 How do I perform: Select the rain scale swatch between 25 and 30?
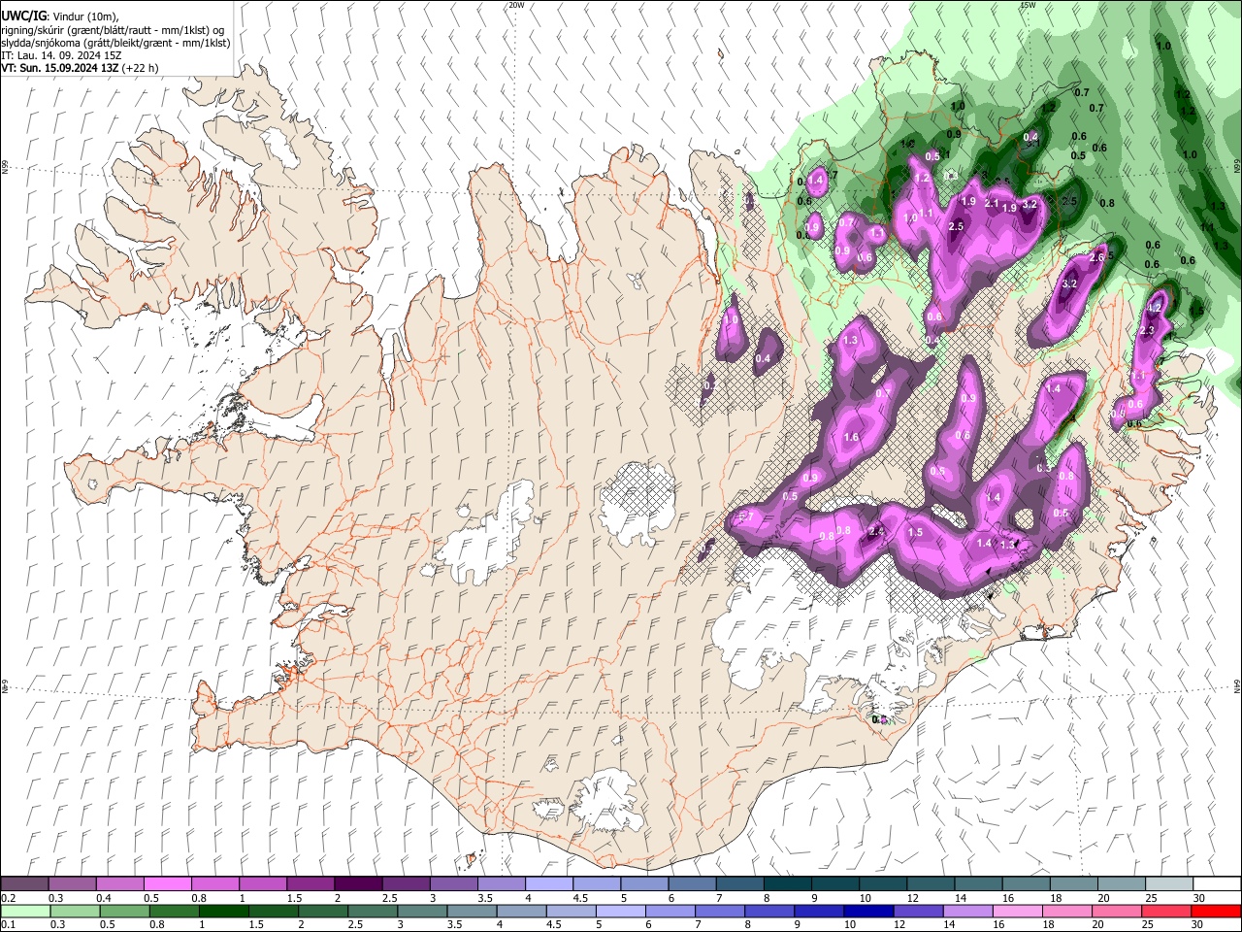click(1165, 911)
